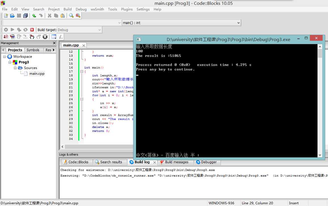Click the Paste clipboard icon
The height and width of the screenshot is (206, 328).
tap(63, 16)
